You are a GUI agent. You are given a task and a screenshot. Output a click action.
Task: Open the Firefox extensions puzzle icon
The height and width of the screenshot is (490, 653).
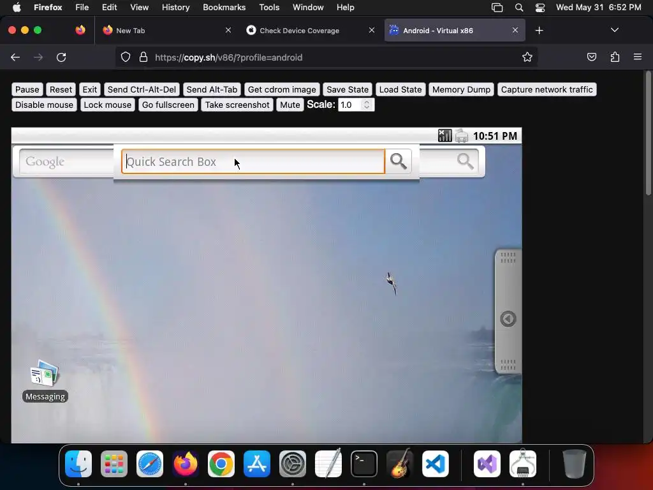[x=615, y=57]
